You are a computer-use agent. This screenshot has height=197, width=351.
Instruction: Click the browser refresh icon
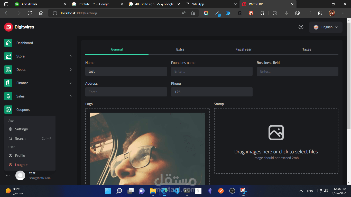point(30,13)
